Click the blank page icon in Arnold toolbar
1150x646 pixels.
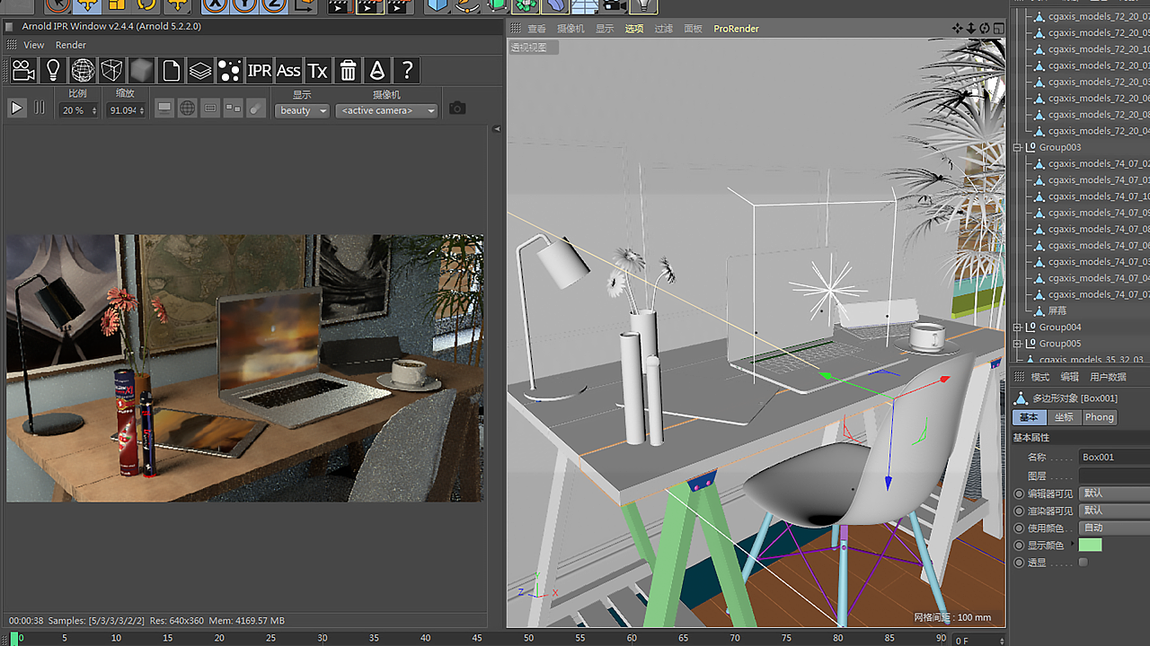(x=171, y=70)
